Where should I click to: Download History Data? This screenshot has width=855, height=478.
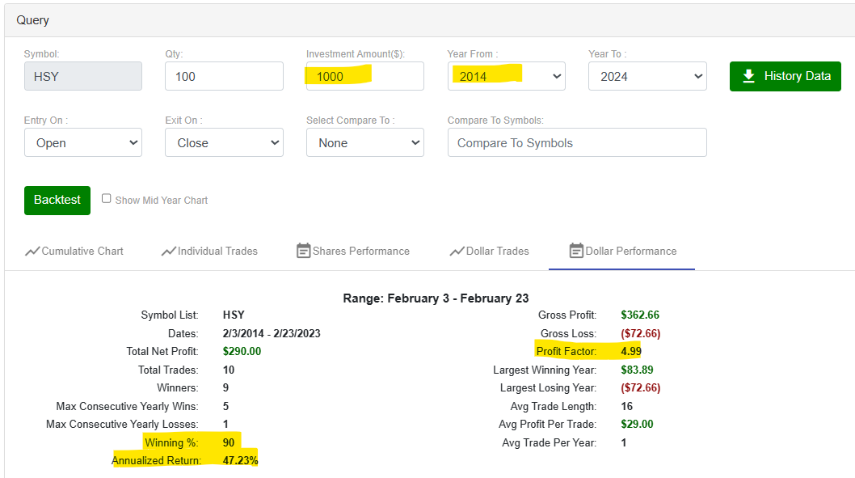[786, 76]
